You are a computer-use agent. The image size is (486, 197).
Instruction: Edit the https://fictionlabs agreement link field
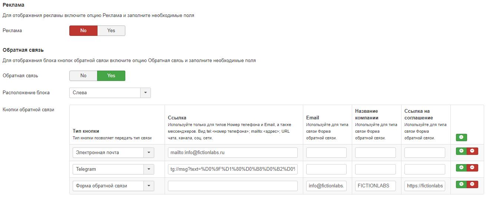pyautogui.click(x=424, y=186)
